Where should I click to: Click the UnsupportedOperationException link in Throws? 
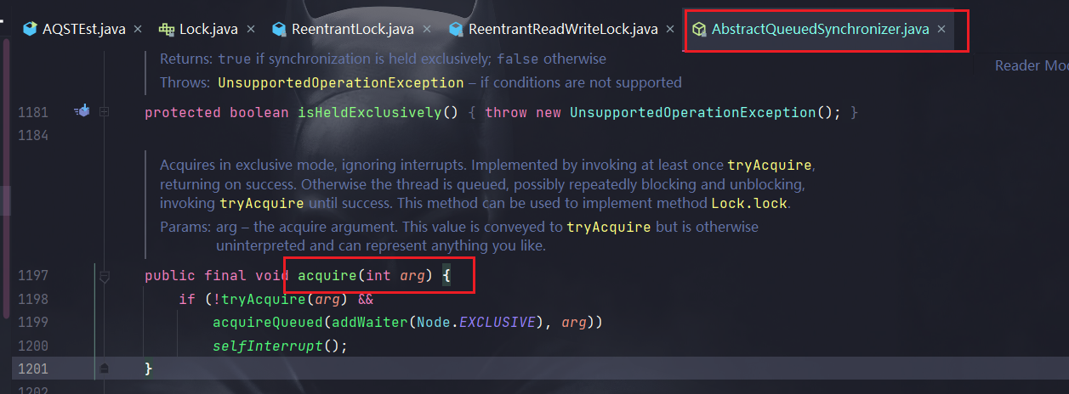(341, 82)
